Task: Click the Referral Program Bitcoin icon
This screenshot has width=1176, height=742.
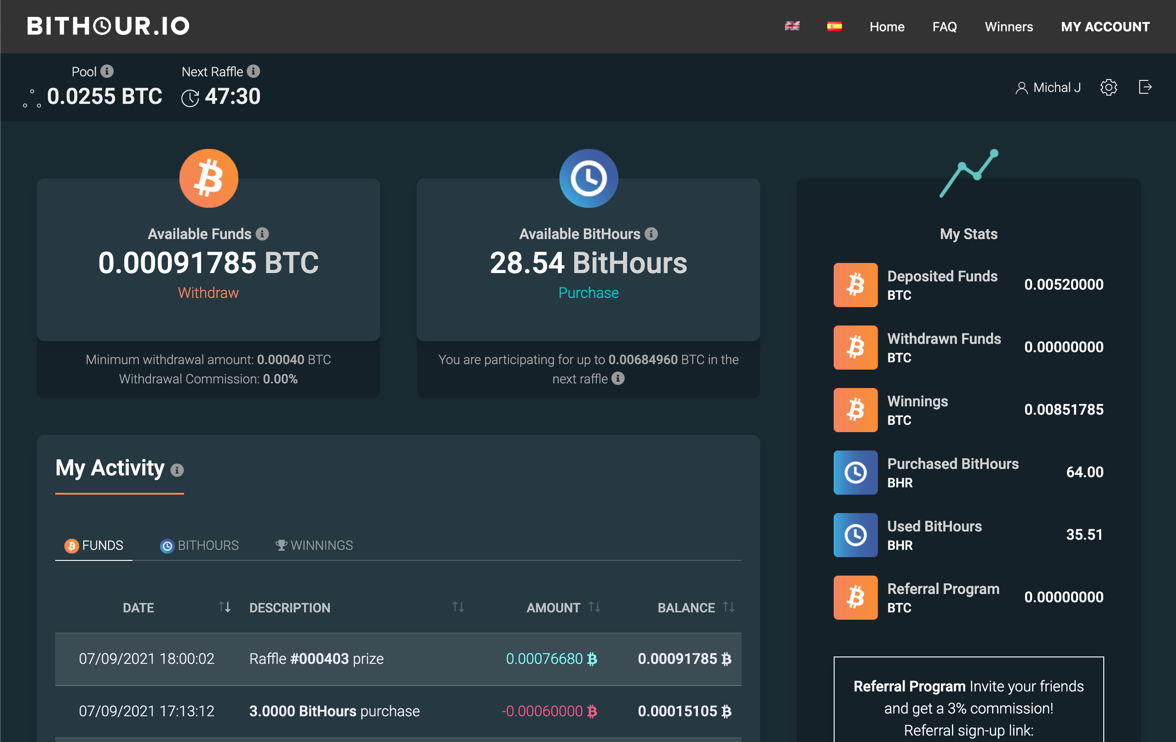Action: coord(856,598)
